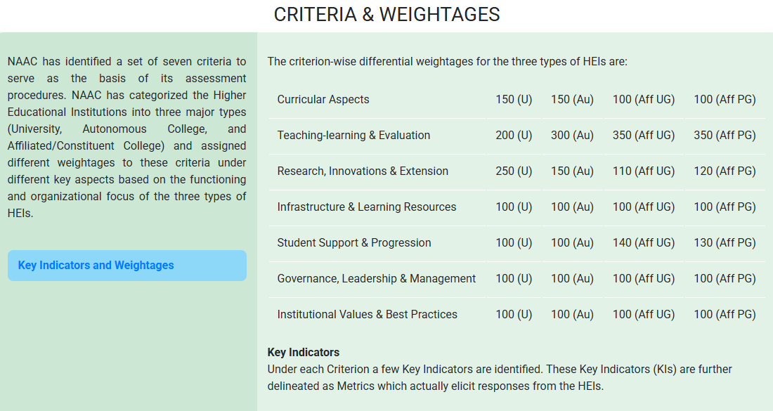This screenshot has height=411, width=773.
Task: Select the Research, Innovations & Extension row
Action: point(363,171)
